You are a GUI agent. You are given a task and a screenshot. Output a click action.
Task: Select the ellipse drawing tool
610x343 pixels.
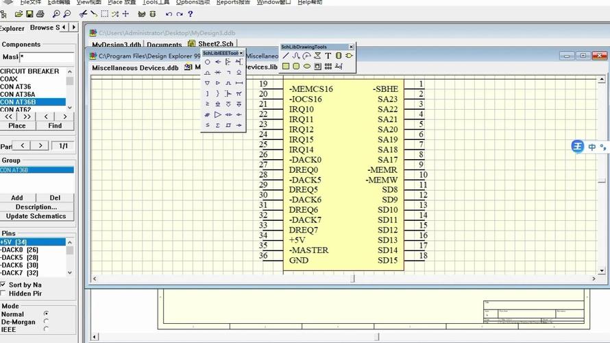click(307, 67)
